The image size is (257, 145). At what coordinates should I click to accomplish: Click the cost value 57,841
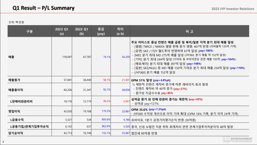coord(68,80)
